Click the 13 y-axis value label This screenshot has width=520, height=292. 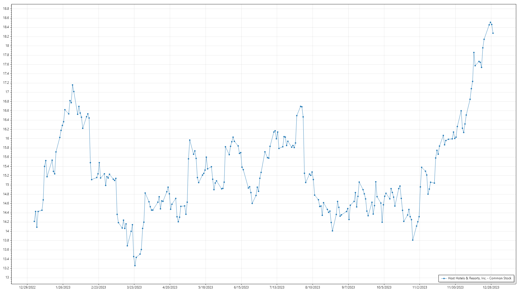7,277
